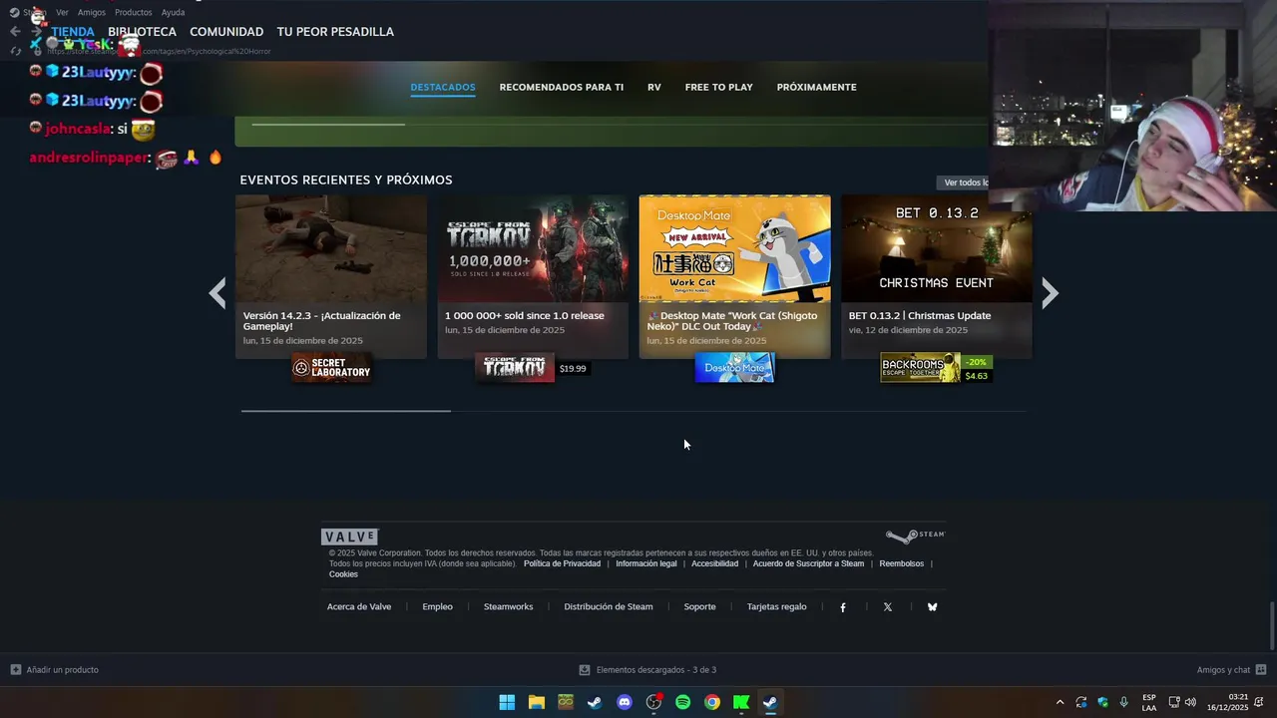Viewport: 1277px width, 718px height.
Task: Click the Escape from Tarkov $19.99 capsule
Action: (533, 368)
